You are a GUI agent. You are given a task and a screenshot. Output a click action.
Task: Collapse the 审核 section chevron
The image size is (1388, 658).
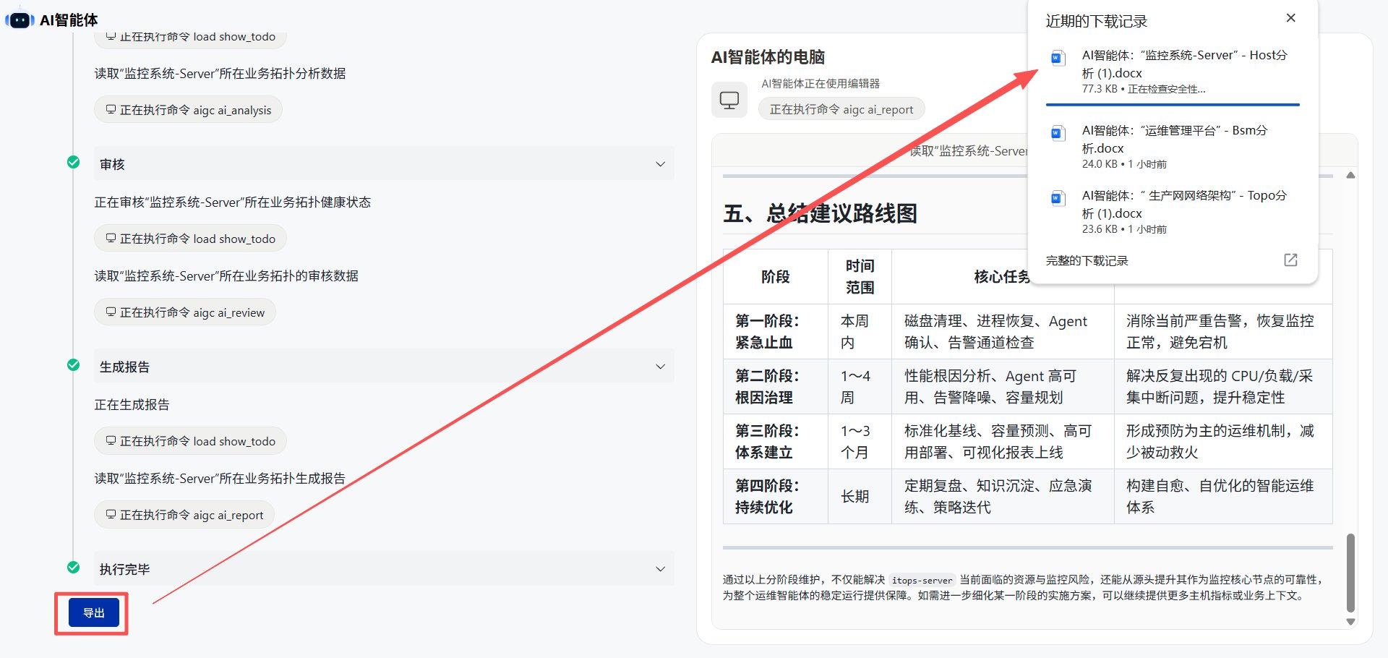pos(660,164)
